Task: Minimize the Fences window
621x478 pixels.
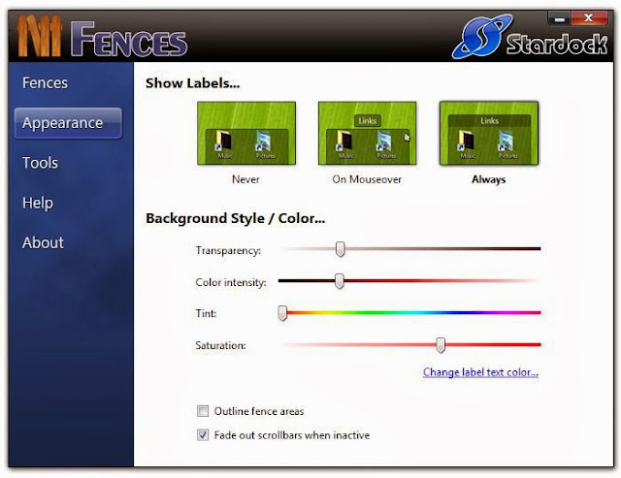Action: tap(559, 18)
